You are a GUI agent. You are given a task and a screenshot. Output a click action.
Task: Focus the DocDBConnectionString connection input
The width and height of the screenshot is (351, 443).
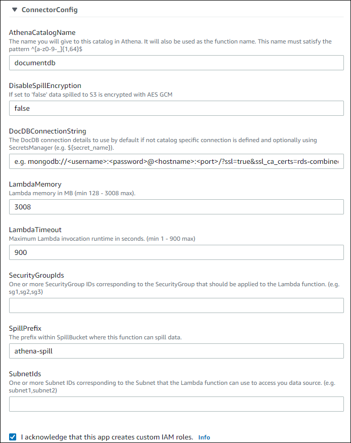tap(175, 161)
